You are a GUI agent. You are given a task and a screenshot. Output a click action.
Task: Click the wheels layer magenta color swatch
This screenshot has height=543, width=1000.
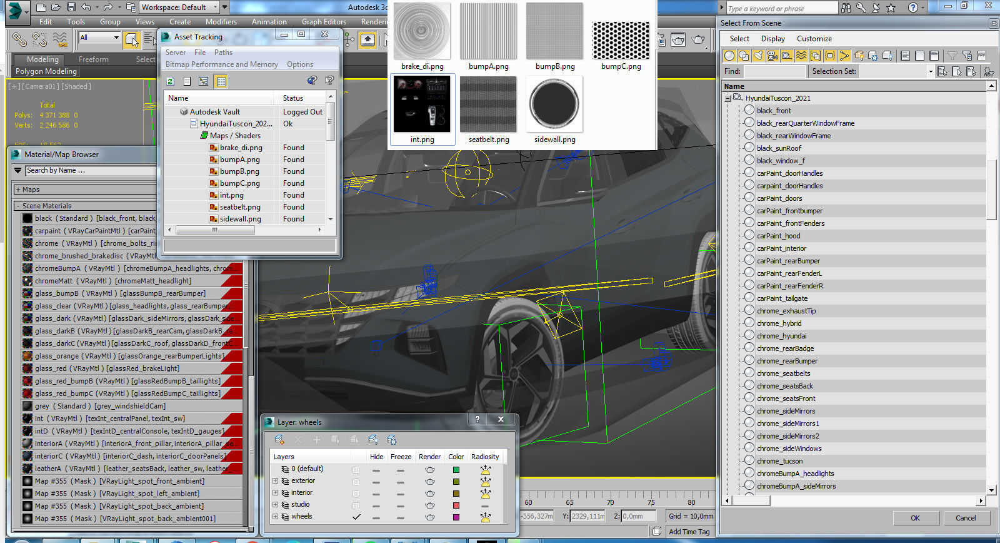(x=456, y=517)
